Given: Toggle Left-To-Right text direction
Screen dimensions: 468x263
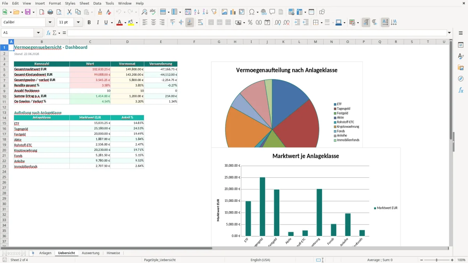Looking at the screenshot, I should point(366,23).
